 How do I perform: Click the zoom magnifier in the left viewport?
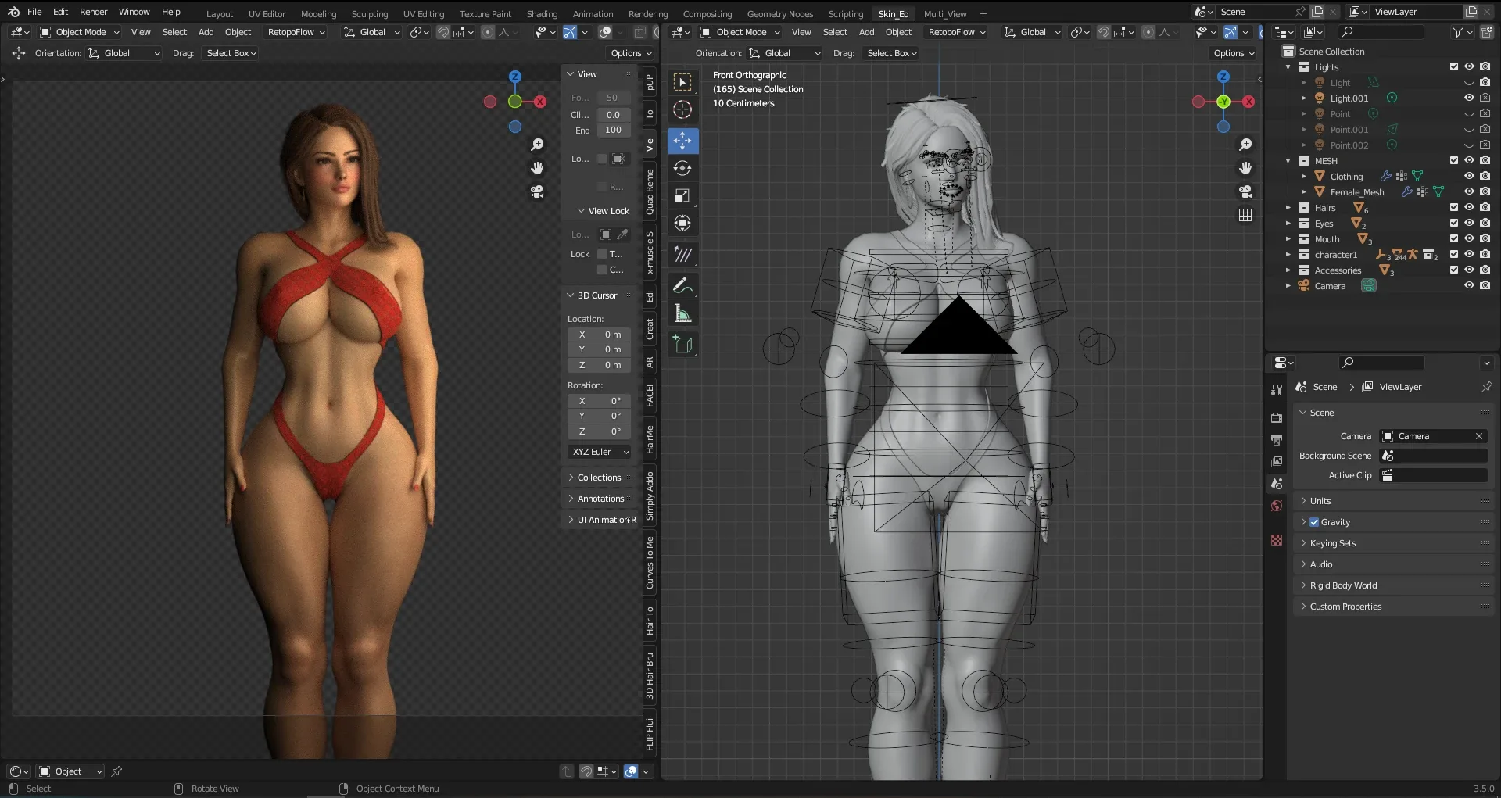pyautogui.click(x=537, y=145)
